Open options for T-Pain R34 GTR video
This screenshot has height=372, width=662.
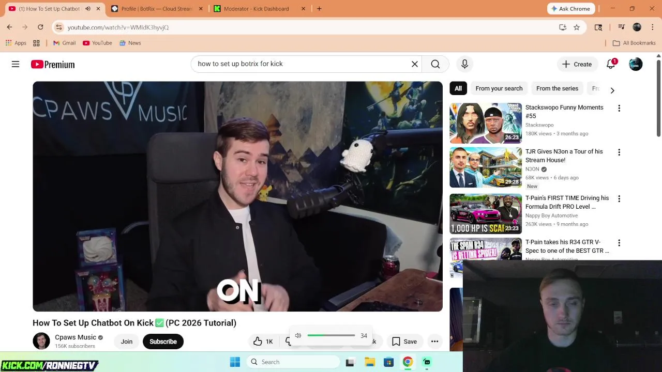[619, 243]
